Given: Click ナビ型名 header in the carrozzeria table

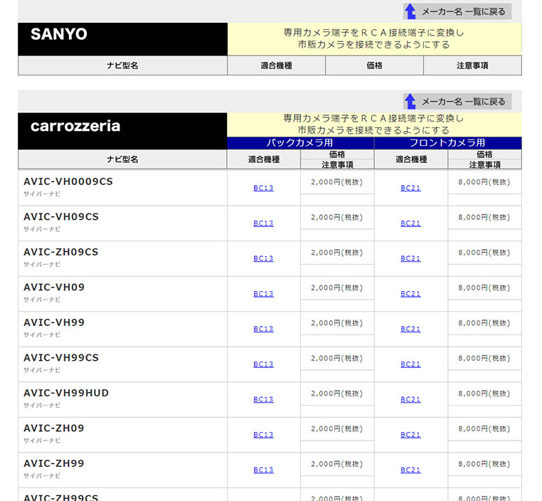Looking at the screenshot, I should click(122, 159).
